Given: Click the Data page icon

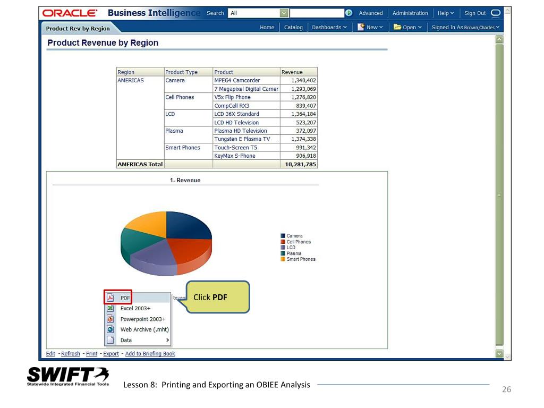Looking at the screenshot, I should 110,340.
